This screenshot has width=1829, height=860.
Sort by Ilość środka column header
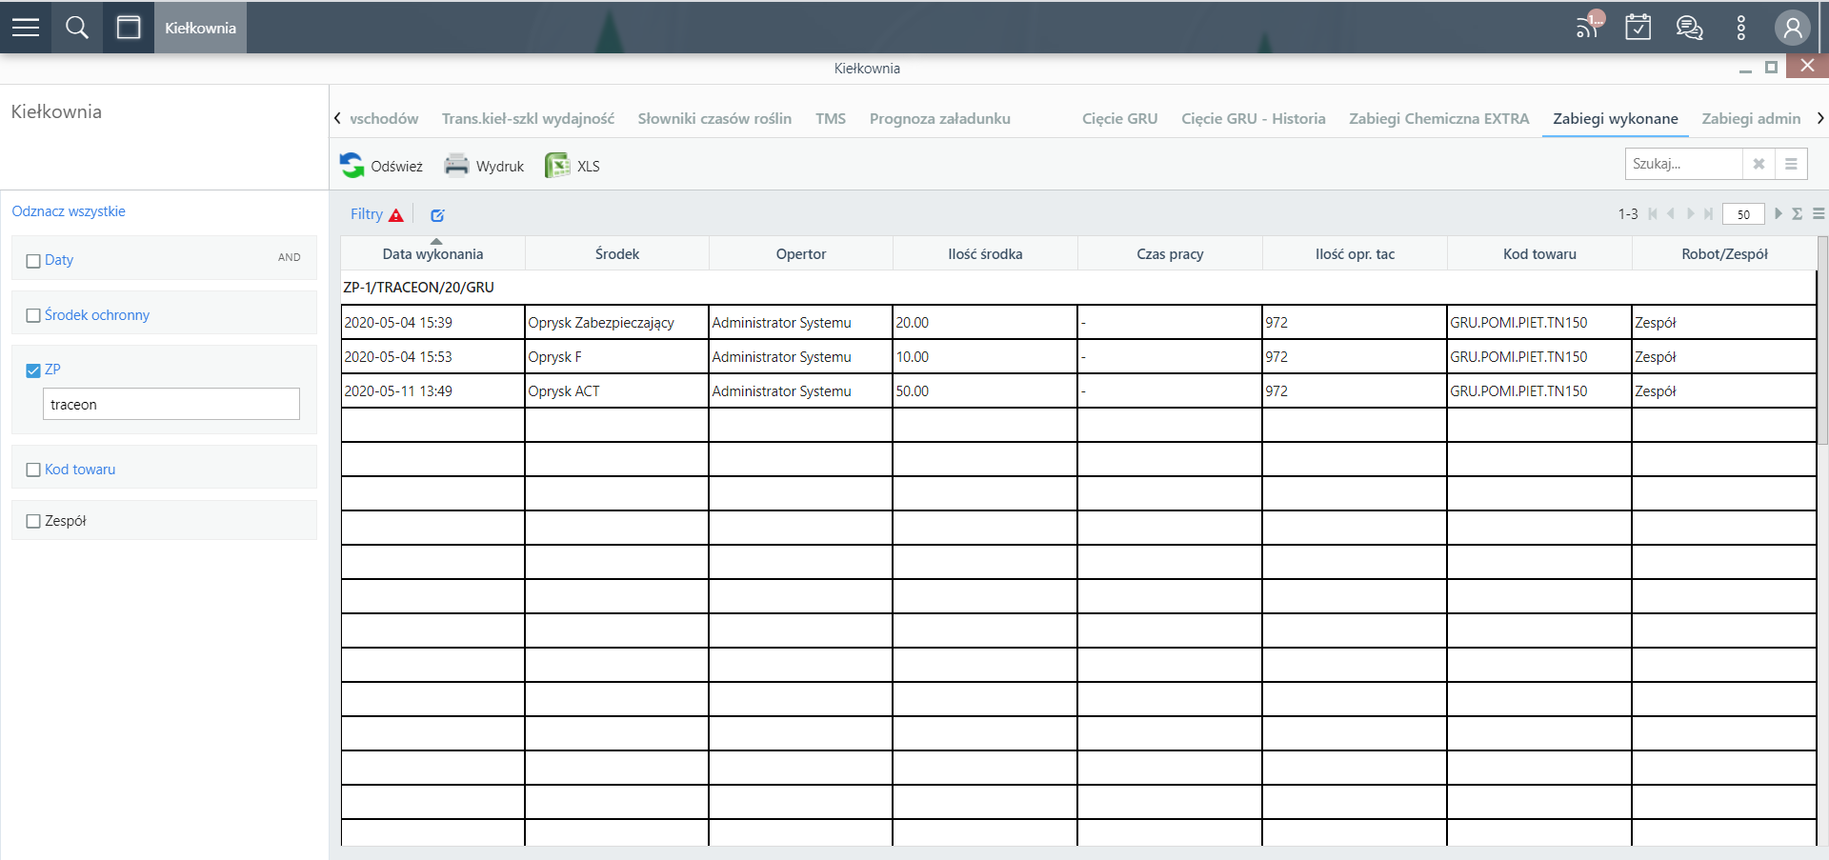[985, 254]
